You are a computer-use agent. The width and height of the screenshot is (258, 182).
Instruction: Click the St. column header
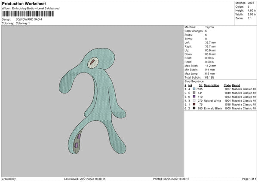pyautogui.click(x=200, y=85)
